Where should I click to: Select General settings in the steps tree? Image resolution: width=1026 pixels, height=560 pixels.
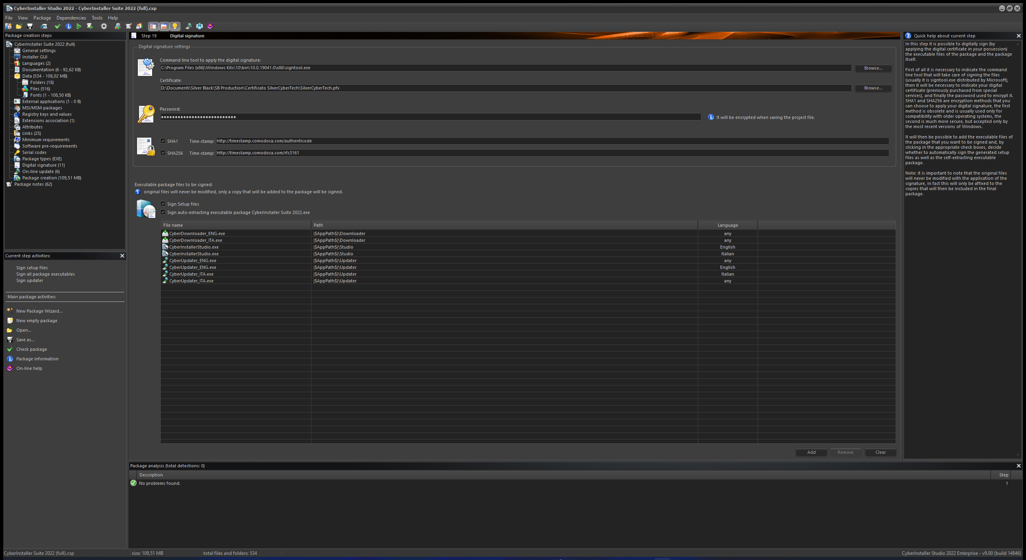pyautogui.click(x=39, y=51)
